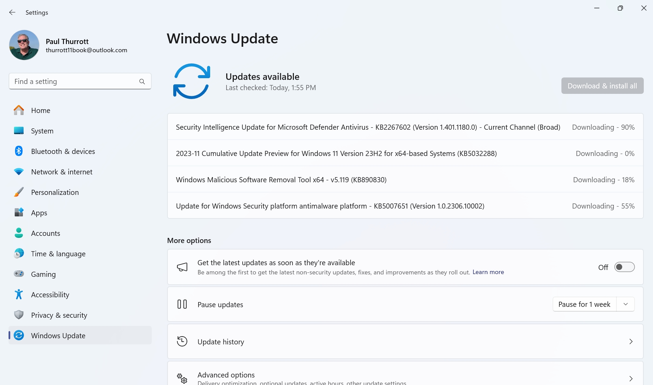Select the KB5032288 cumulative update row
Viewport: 653px width, 385px height.
tap(405, 153)
